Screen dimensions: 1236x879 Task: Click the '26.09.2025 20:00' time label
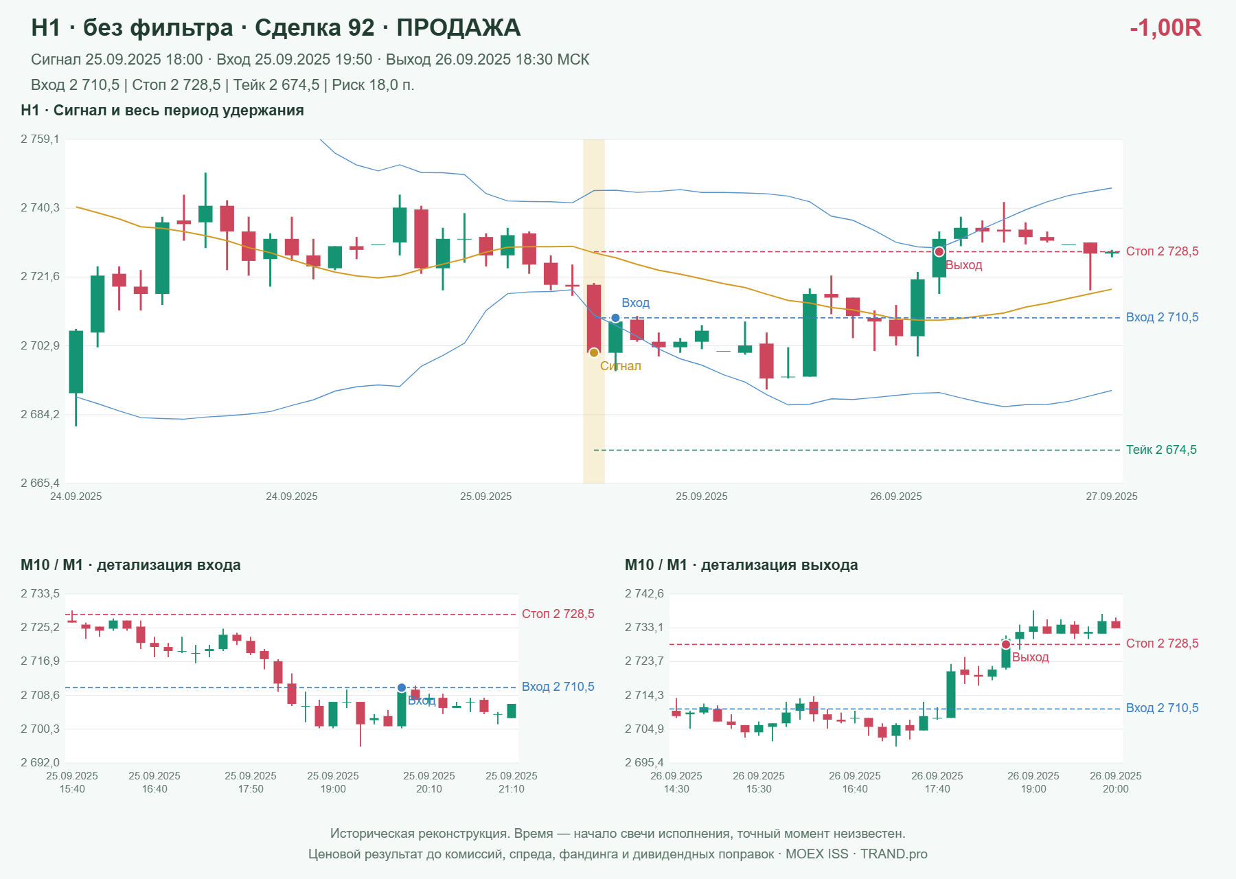1116,782
